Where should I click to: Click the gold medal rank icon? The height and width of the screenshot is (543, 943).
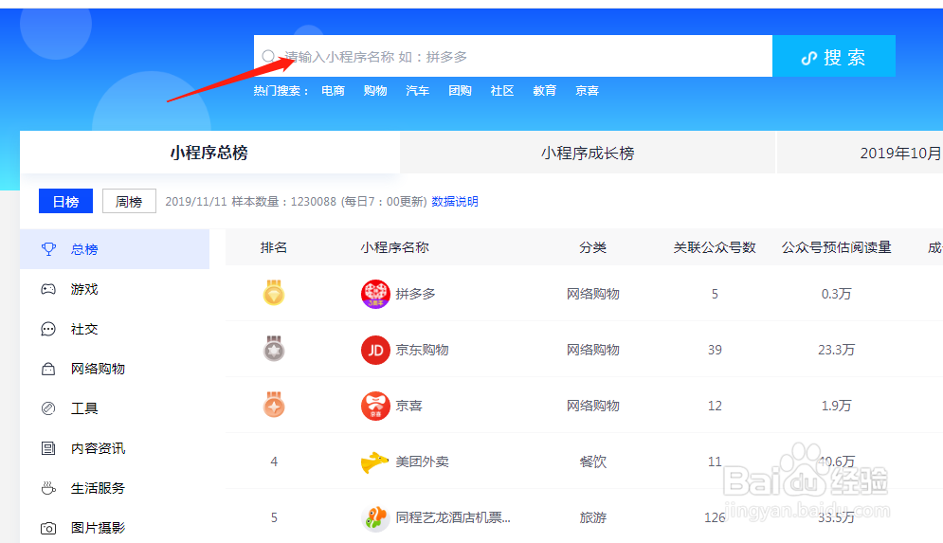[274, 293]
